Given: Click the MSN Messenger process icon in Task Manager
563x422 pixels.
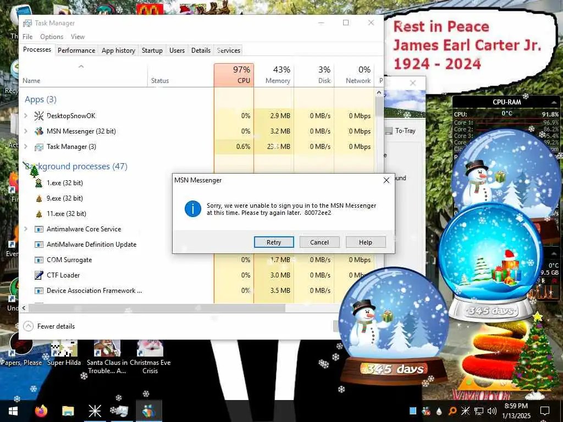Looking at the screenshot, I should 39,131.
